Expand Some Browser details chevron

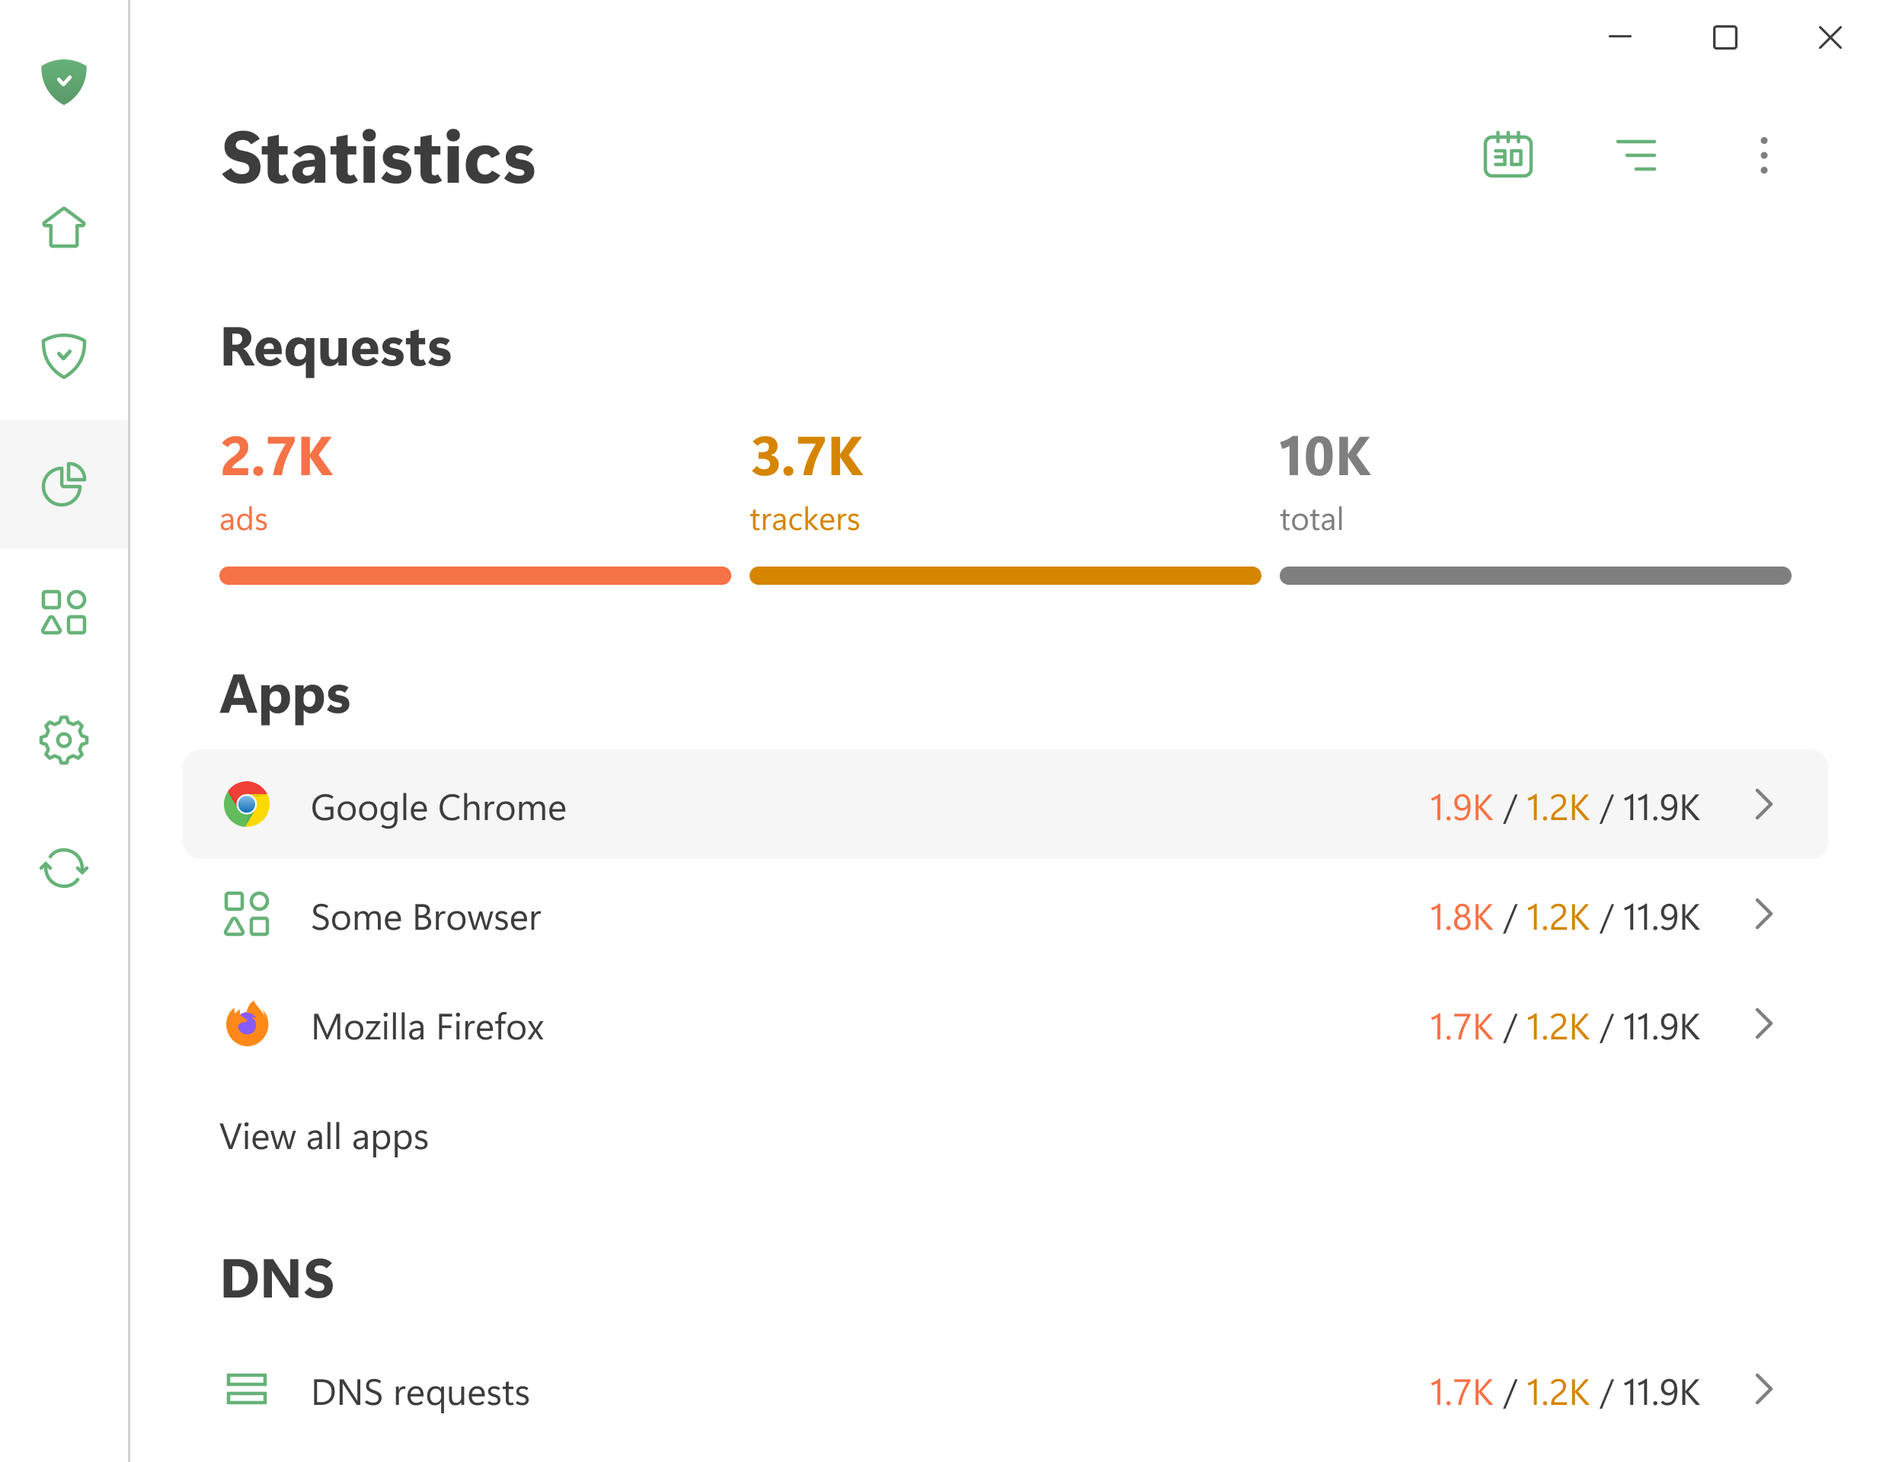(1763, 915)
